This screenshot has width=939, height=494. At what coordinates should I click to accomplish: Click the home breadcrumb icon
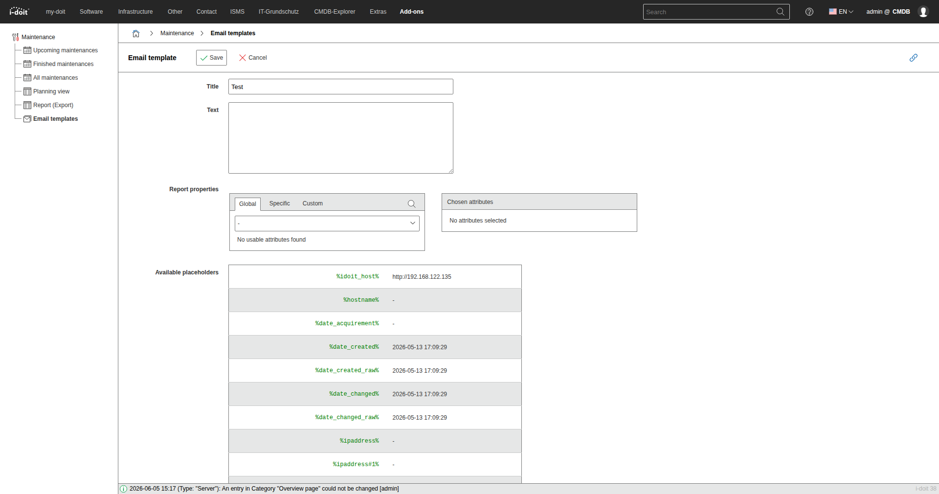coord(136,33)
